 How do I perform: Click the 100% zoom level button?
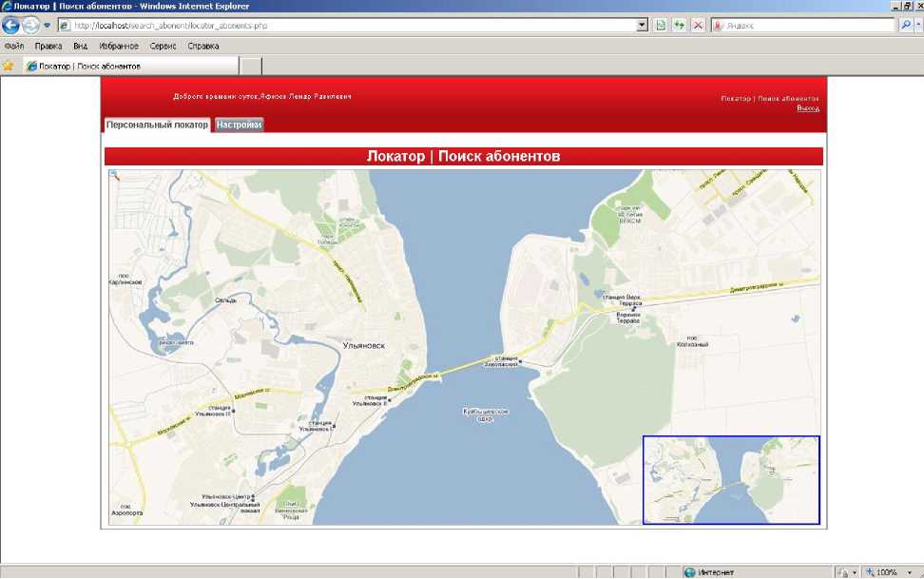pos(883,572)
